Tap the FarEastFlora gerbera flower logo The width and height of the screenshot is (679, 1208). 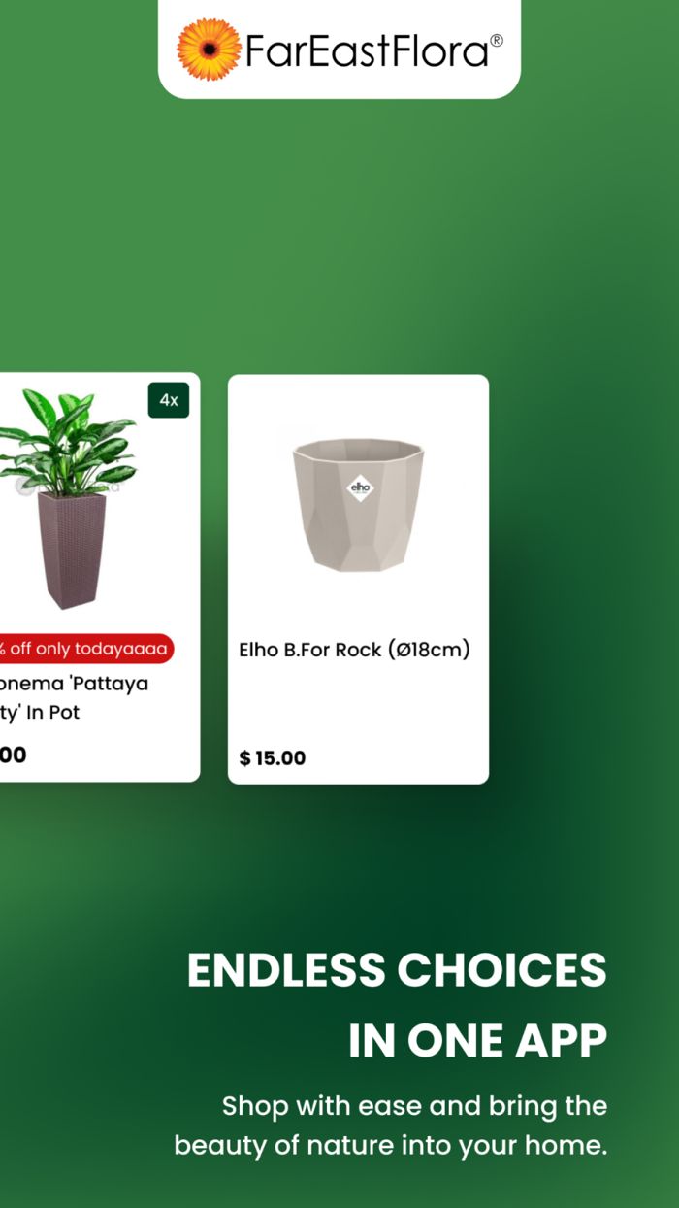click(x=208, y=50)
